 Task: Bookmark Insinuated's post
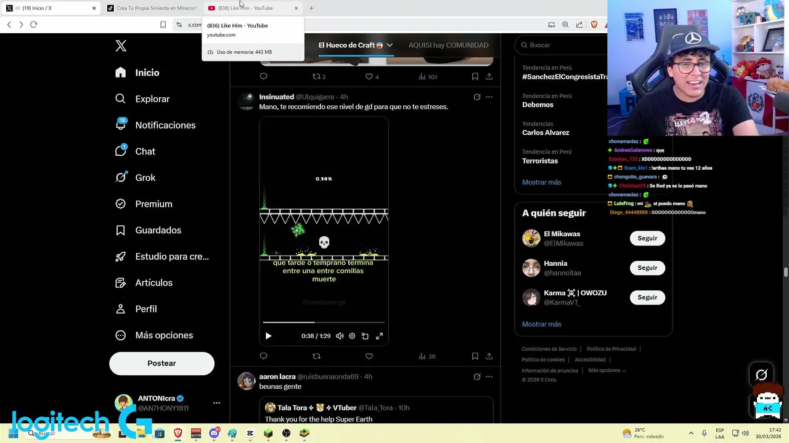click(475, 356)
